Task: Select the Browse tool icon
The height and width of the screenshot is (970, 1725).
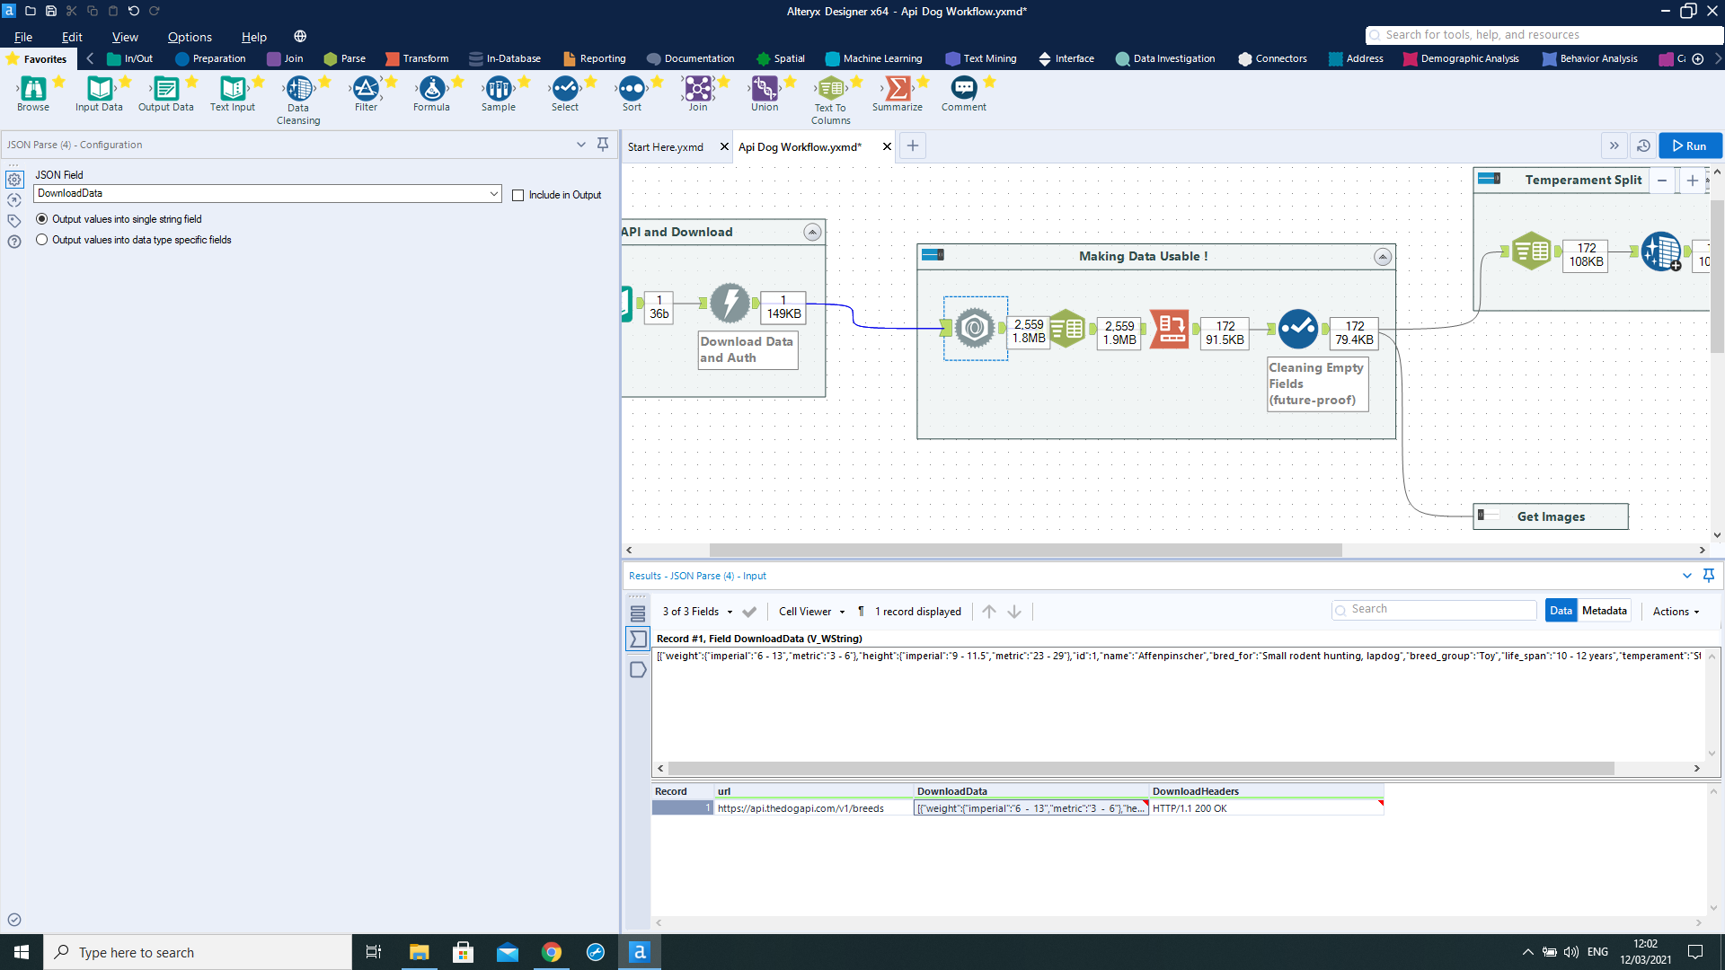Action: (33, 89)
